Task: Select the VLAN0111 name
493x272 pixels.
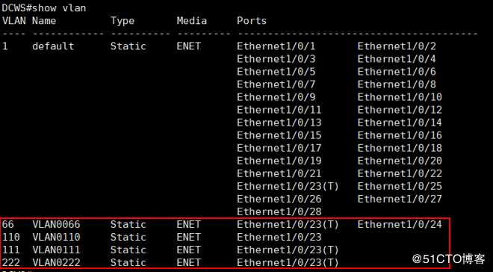Action: pos(56,250)
